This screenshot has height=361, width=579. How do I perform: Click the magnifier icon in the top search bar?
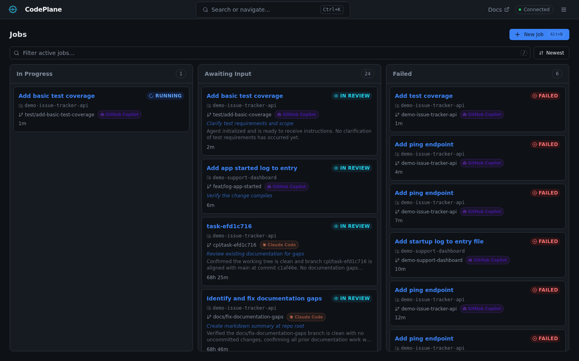coord(205,10)
